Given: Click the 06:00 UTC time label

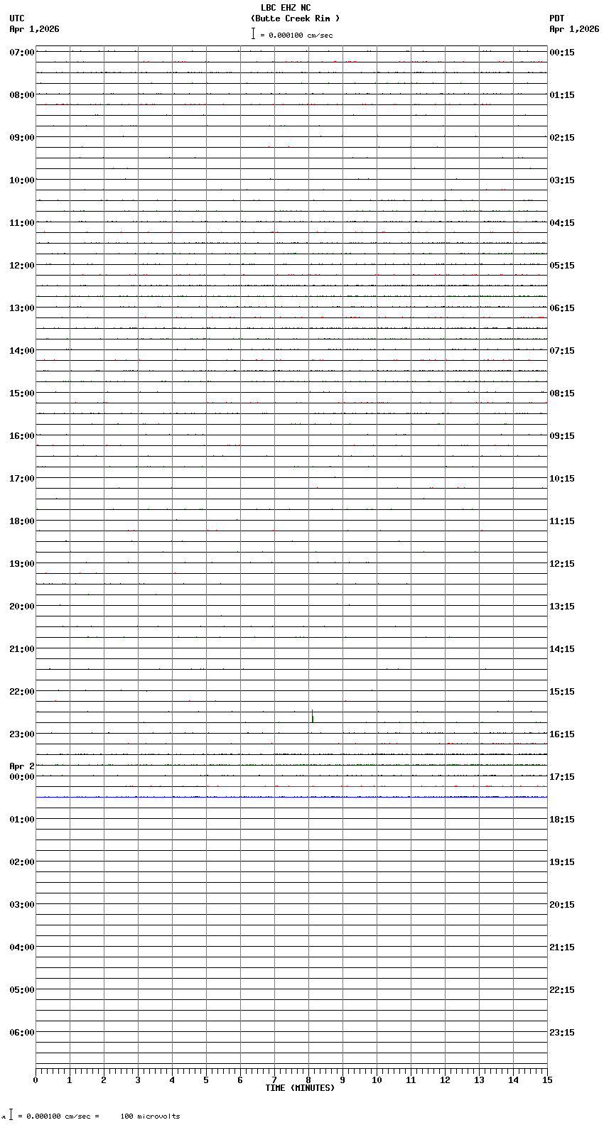Looking at the screenshot, I should pos(22,1033).
